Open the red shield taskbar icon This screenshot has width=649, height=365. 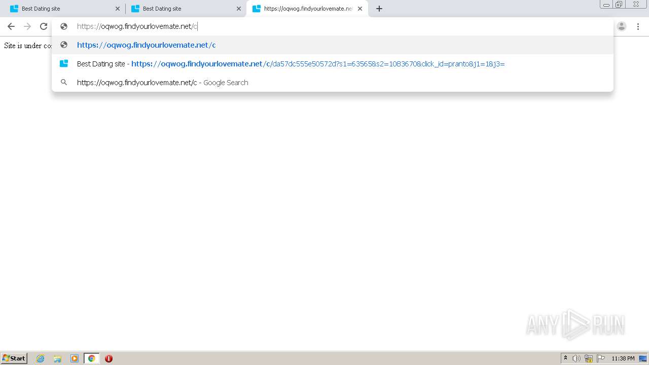(x=109, y=358)
